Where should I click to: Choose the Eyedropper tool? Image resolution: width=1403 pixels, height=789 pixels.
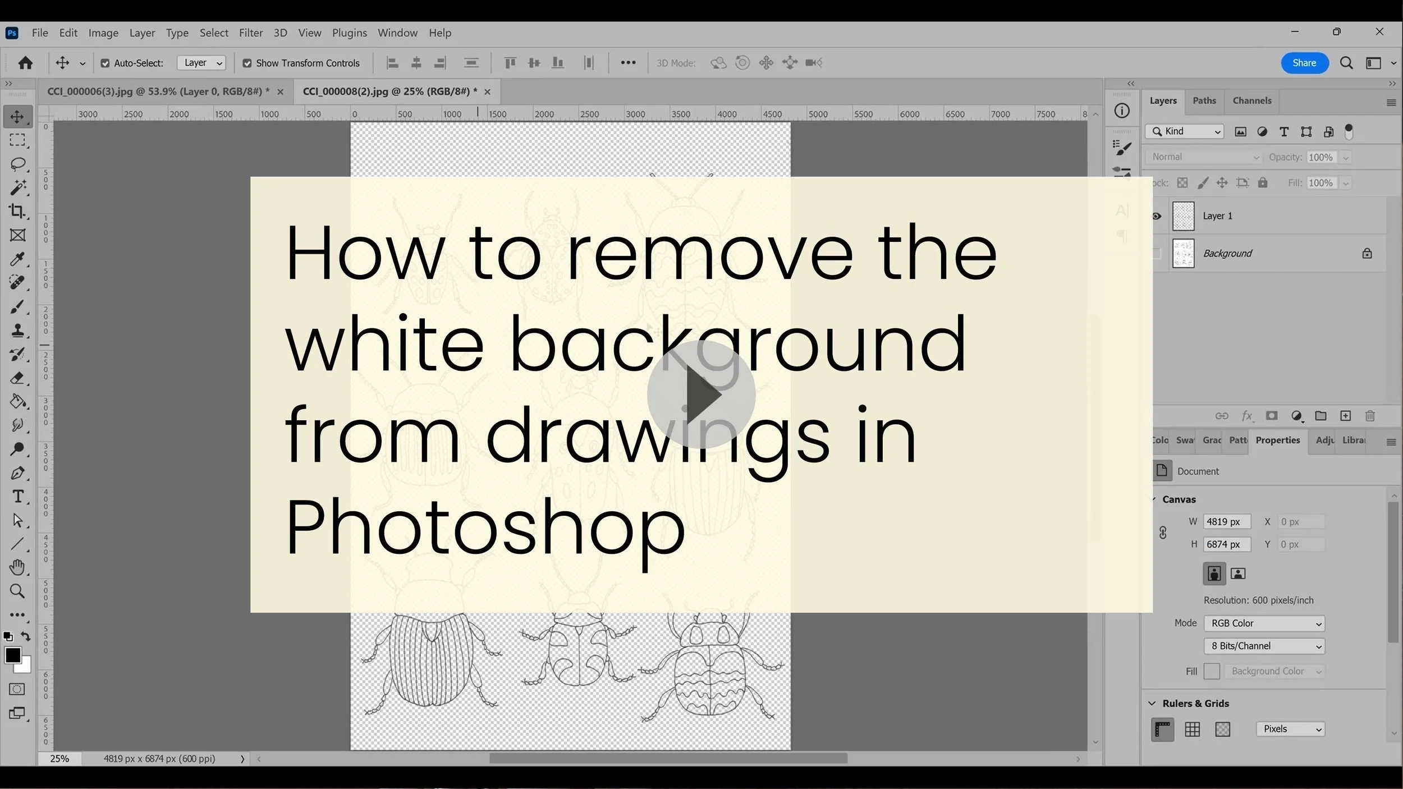click(17, 259)
